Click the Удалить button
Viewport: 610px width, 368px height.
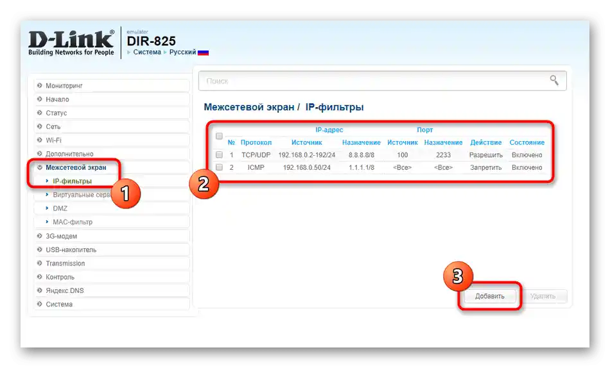tap(543, 296)
